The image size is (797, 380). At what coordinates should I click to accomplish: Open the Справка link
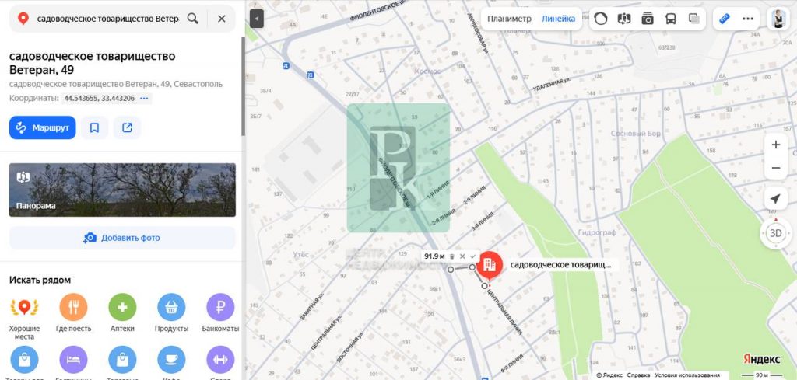point(638,375)
